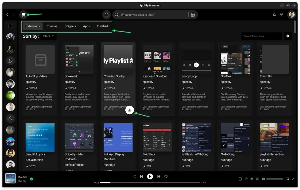
Task: Open the Browse icon in search bar
Action: pos(193,15)
